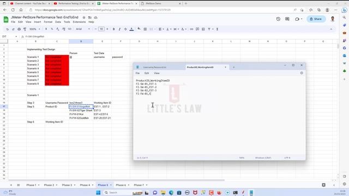
Task: Toggle strikethrough formatting
Action: coord(125,29)
